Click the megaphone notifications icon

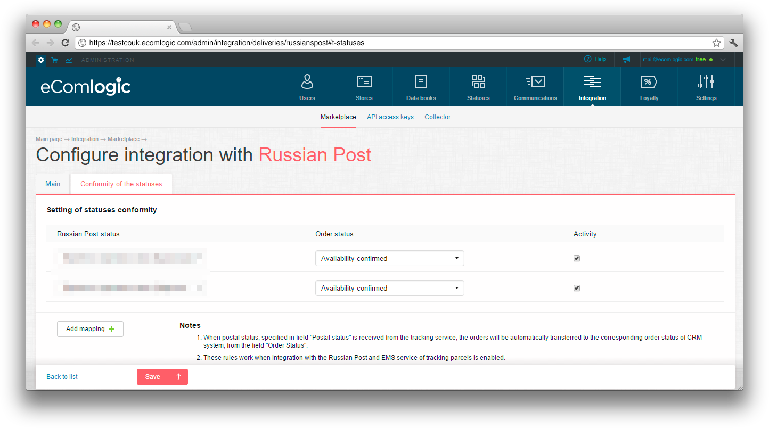tap(626, 60)
